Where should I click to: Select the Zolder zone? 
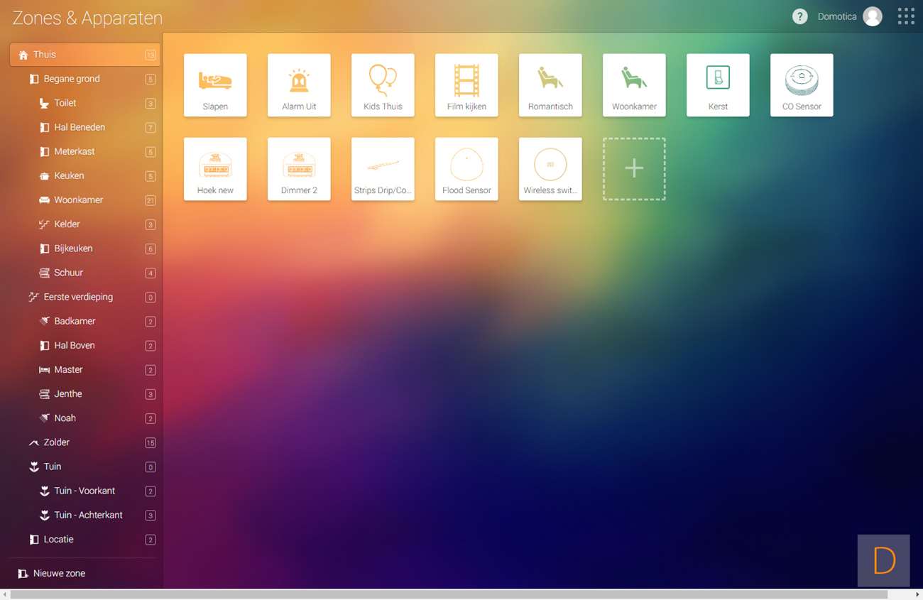(x=57, y=442)
